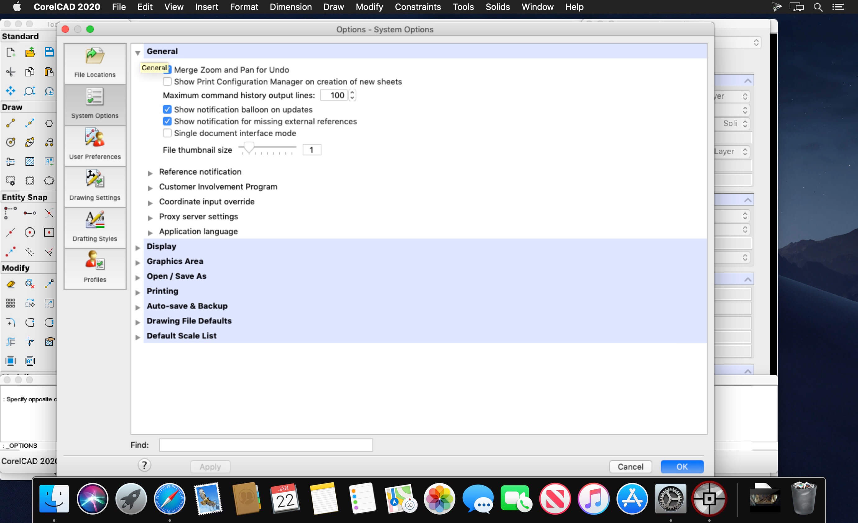
Task: Expand Auto-save & Backup section
Action: 137,307
